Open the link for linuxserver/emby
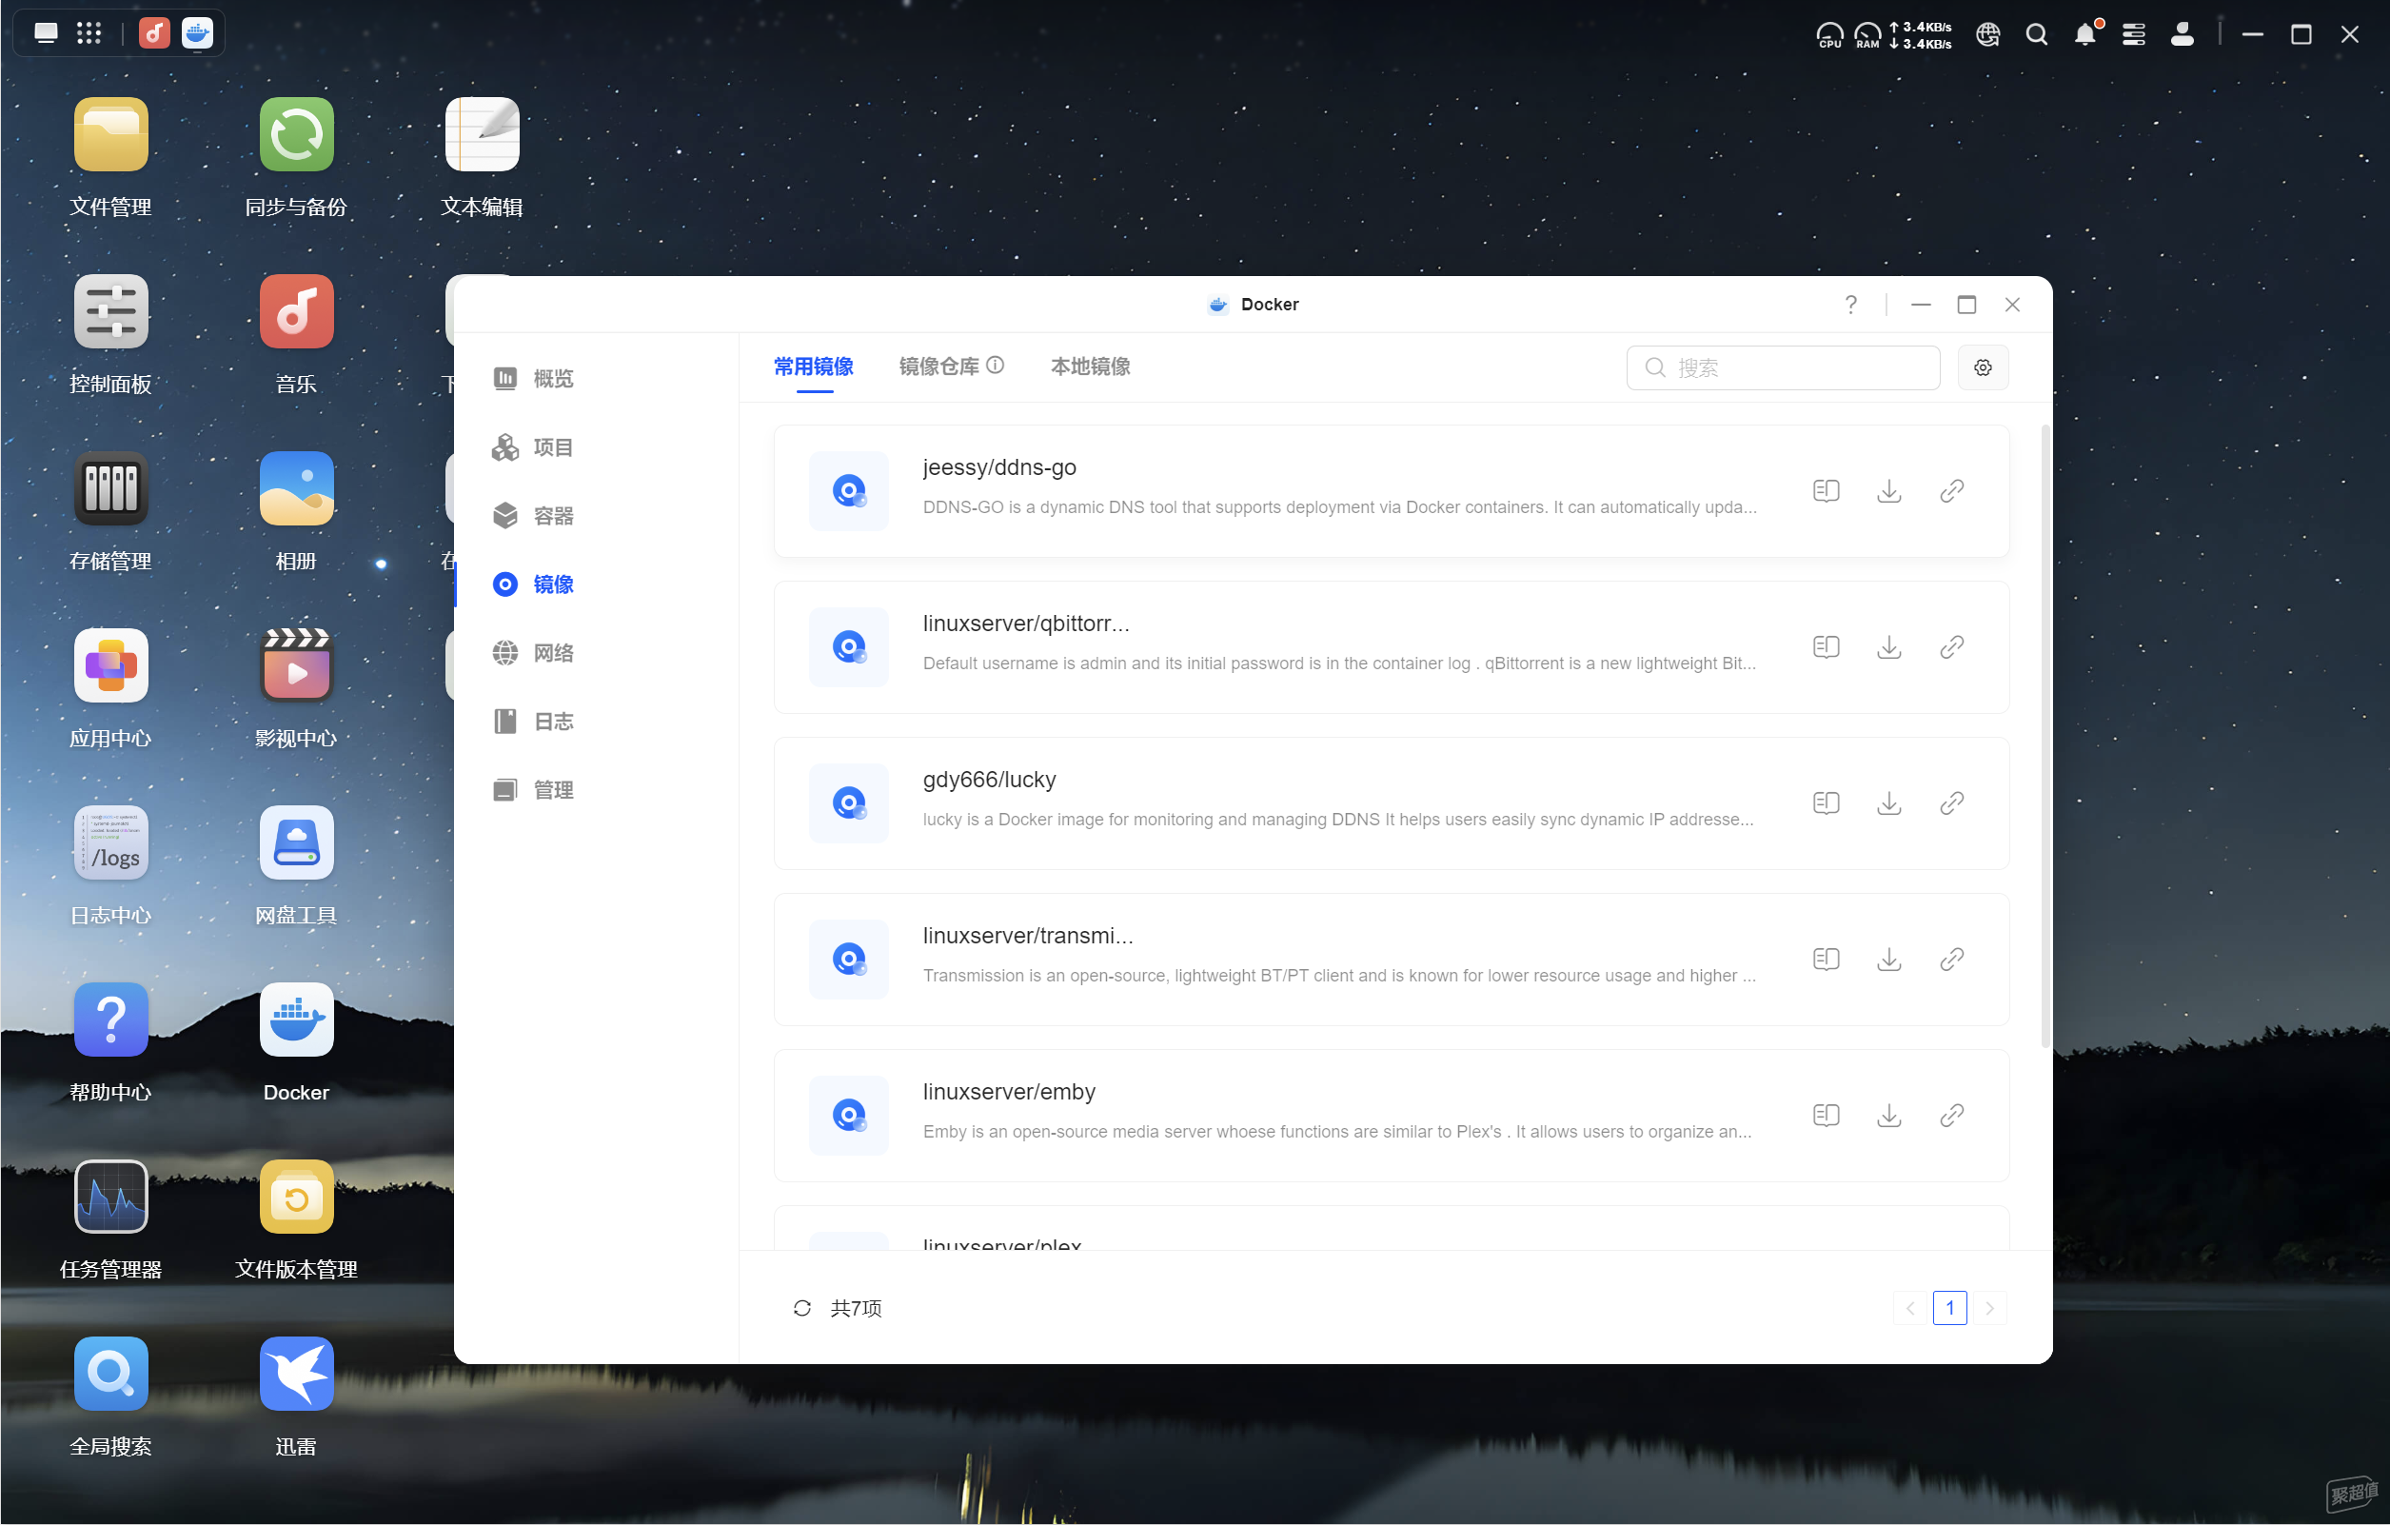The width and height of the screenshot is (2390, 1525). tap(1951, 1114)
